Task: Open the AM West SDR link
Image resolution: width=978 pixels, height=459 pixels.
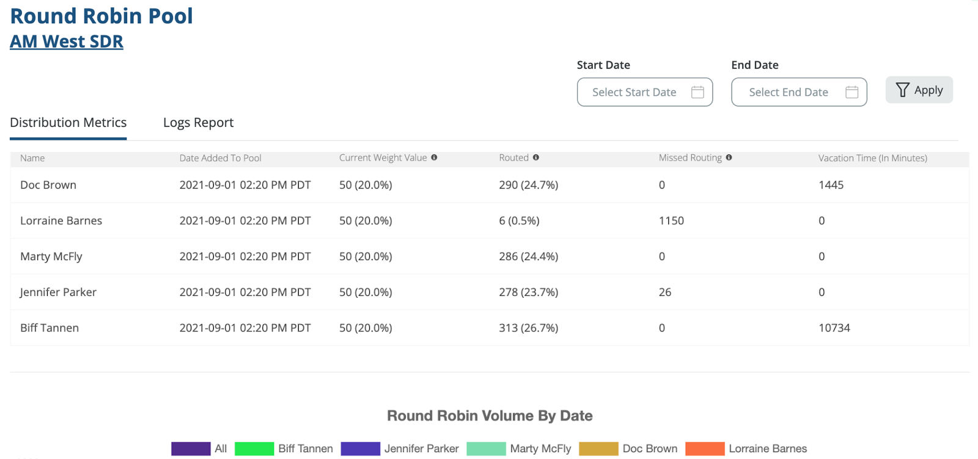Action: [67, 42]
